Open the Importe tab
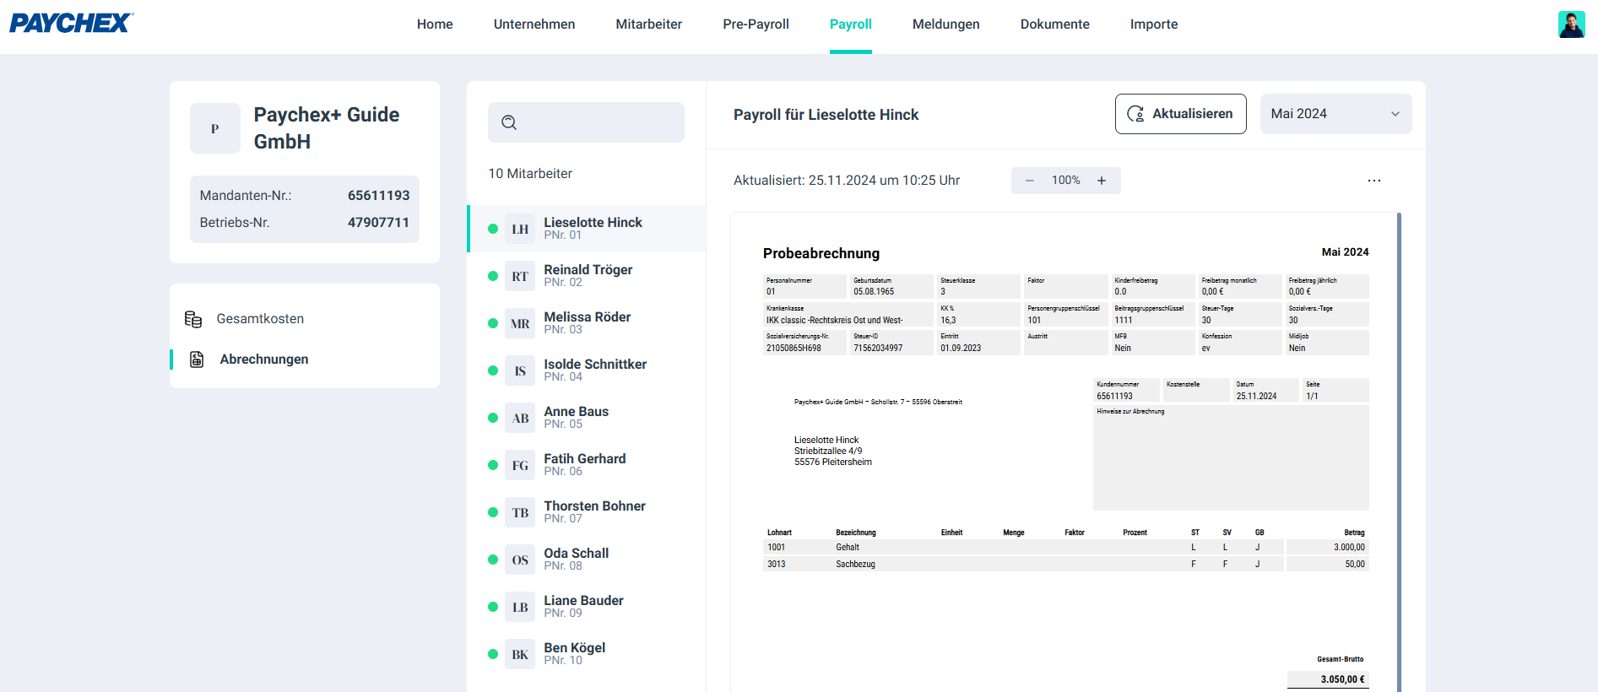This screenshot has width=1598, height=692. click(1153, 24)
